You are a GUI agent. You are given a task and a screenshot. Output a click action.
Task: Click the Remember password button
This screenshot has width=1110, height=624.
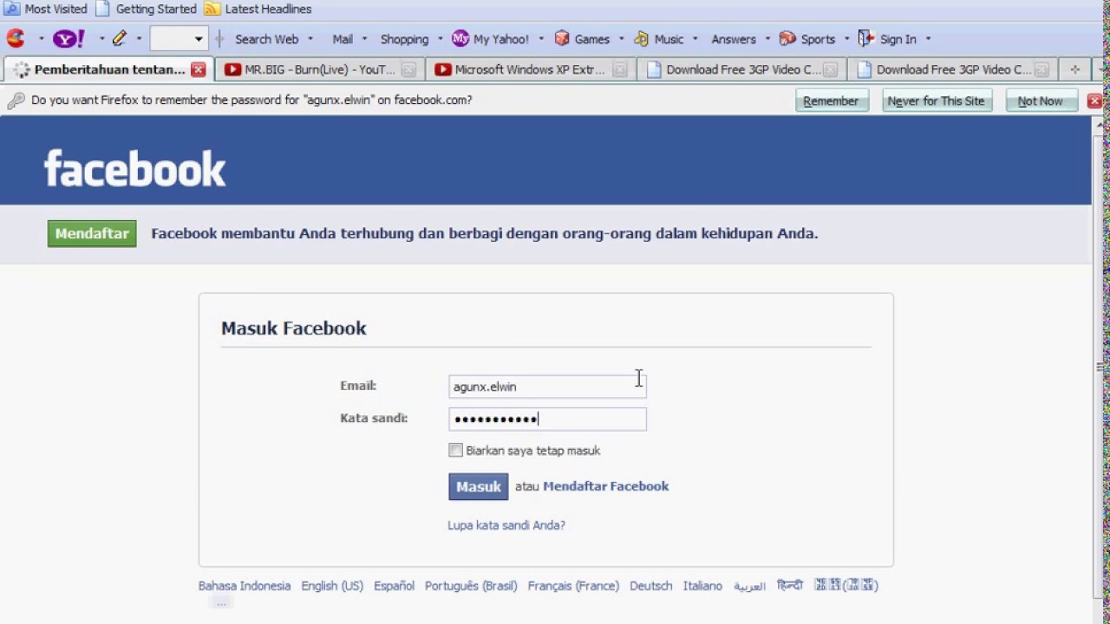pyautogui.click(x=831, y=101)
